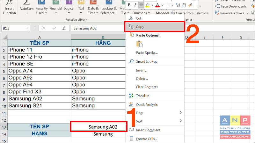Image resolution: width=255 pixels, height=143 pixels.
Task: Choose Format Cells from the context menu
Action: pyautogui.click(x=155, y=139)
